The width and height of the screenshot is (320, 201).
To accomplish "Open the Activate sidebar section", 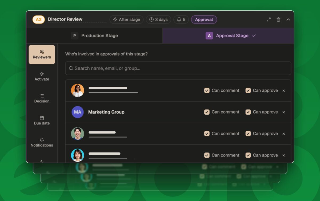I will [x=42, y=76].
